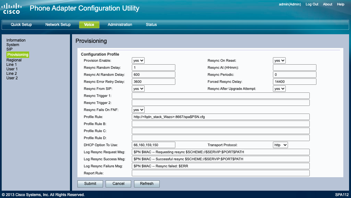Click the Profile Rule URL field
351x198 pixels.
(221, 117)
